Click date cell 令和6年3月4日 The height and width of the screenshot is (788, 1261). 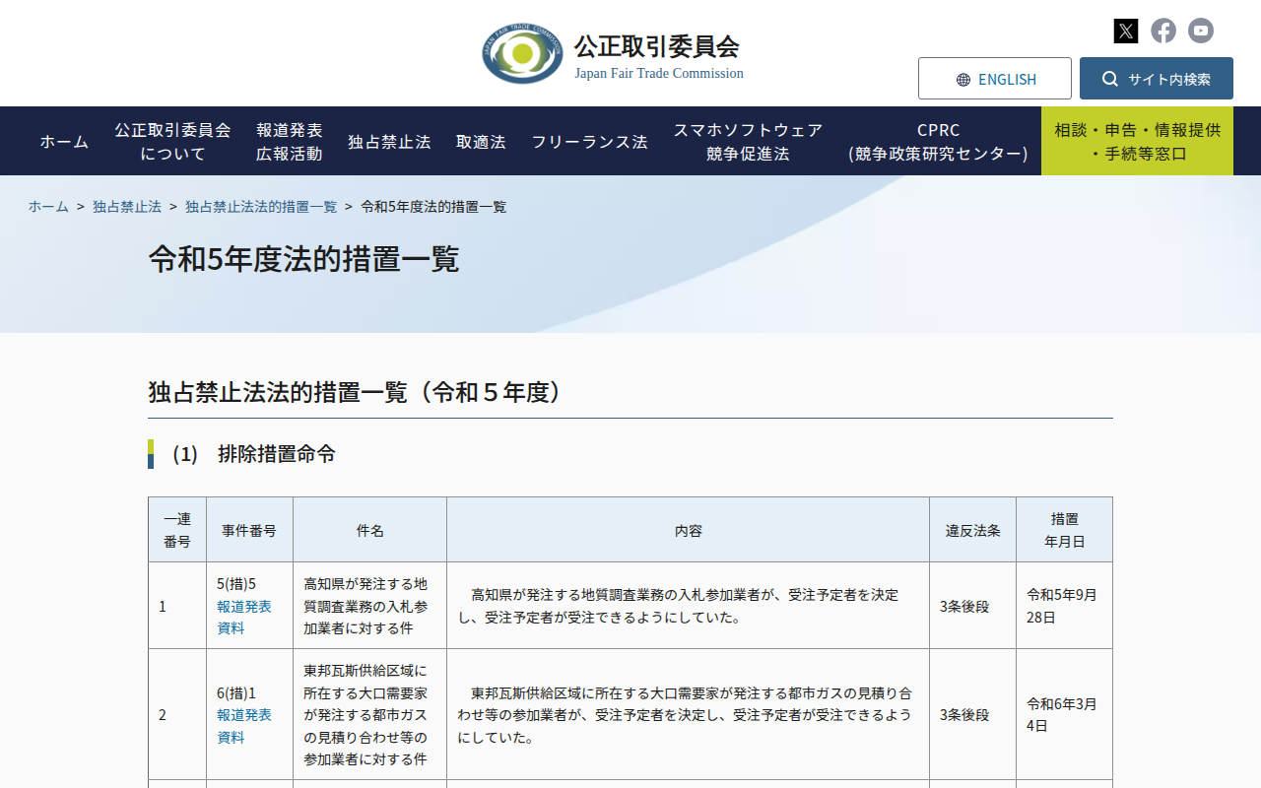[1064, 715]
